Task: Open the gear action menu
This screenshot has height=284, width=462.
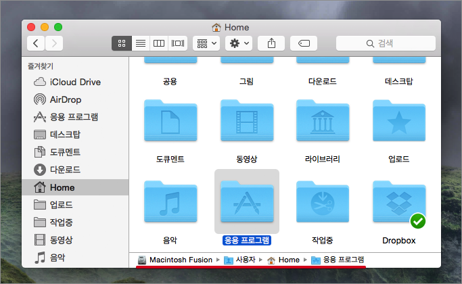Action: [239, 43]
